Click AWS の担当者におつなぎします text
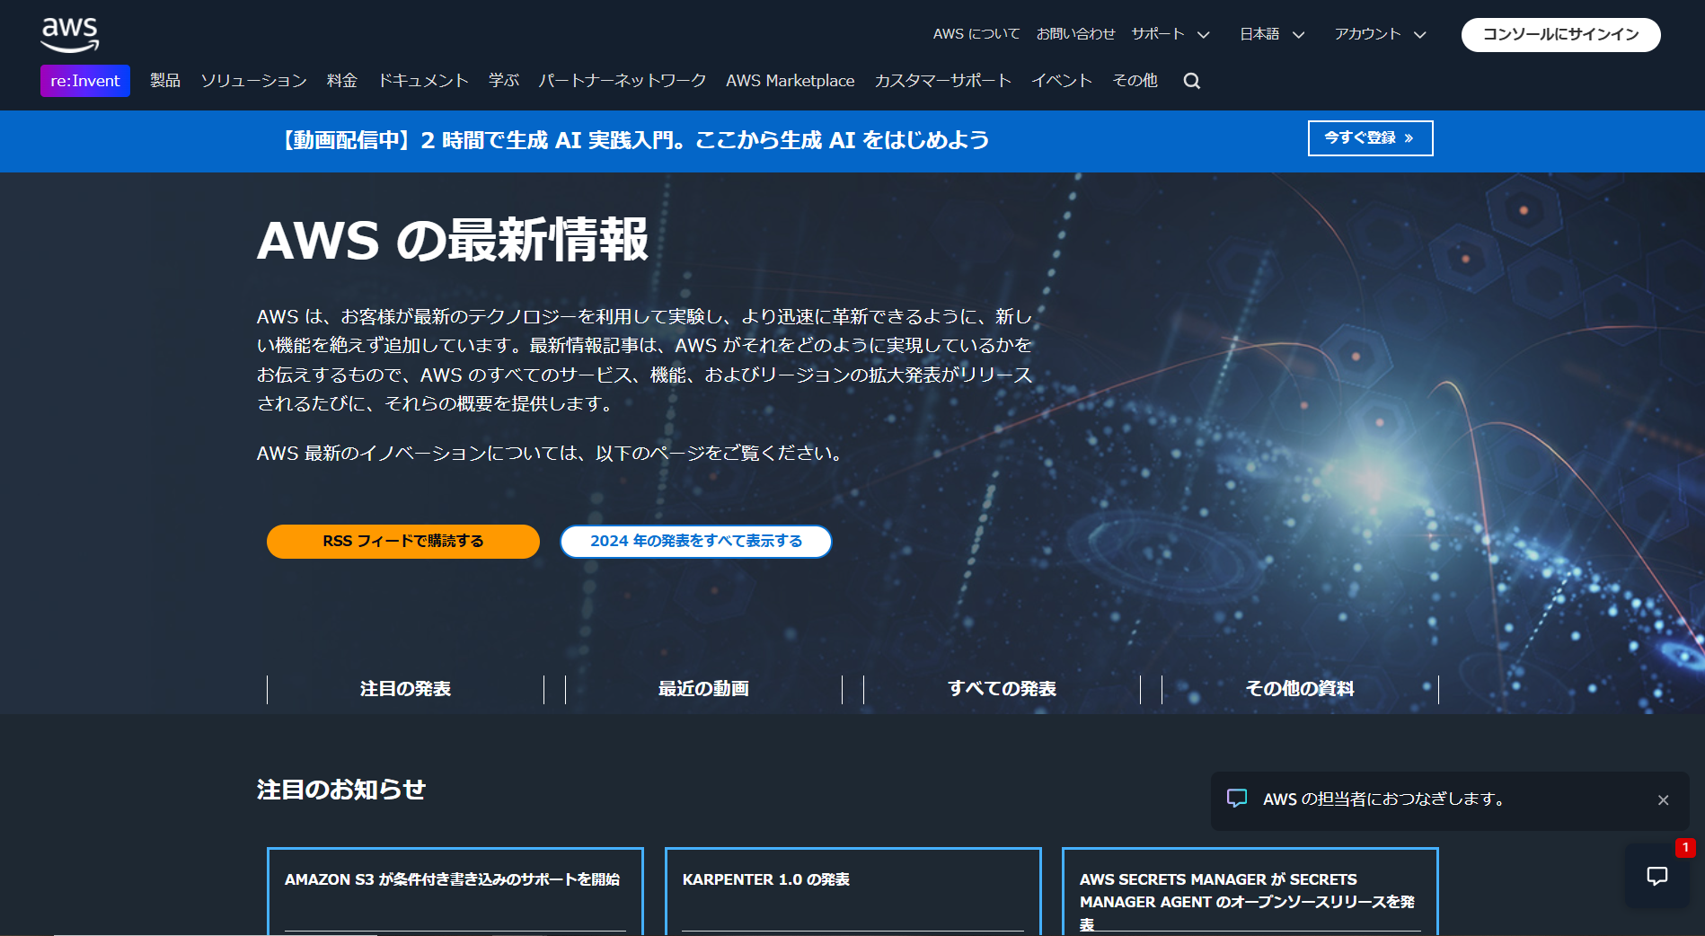The image size is (1705, 936). click(1386, 799)
